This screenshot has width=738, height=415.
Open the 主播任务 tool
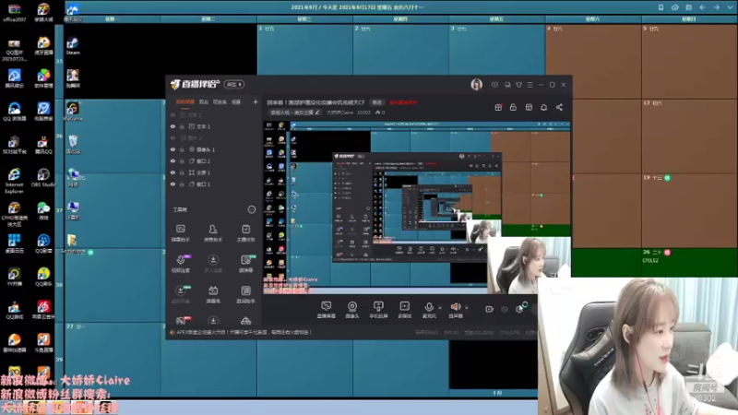(x=245, y=233)
